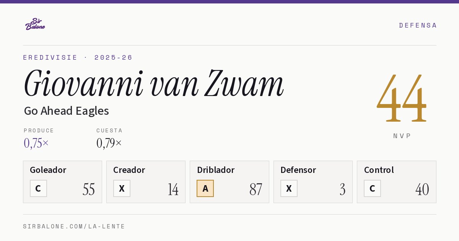Select the DEFENSA label

click(418, 25)
